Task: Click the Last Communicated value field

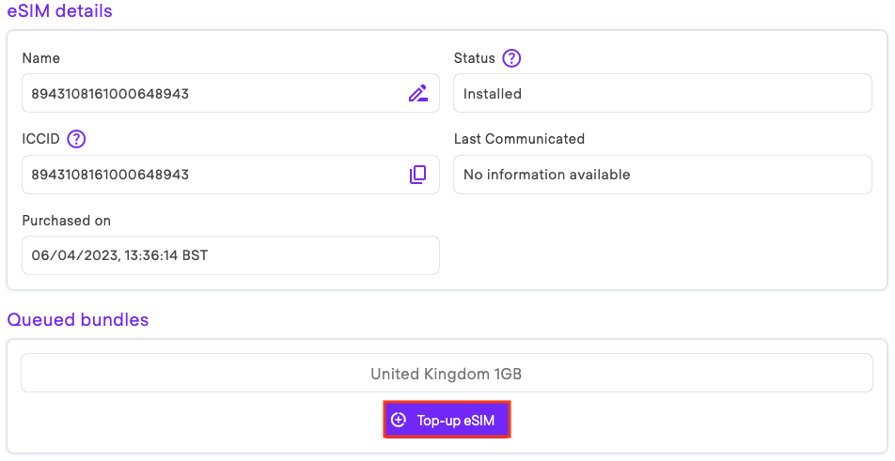Action: pos(662,175)
